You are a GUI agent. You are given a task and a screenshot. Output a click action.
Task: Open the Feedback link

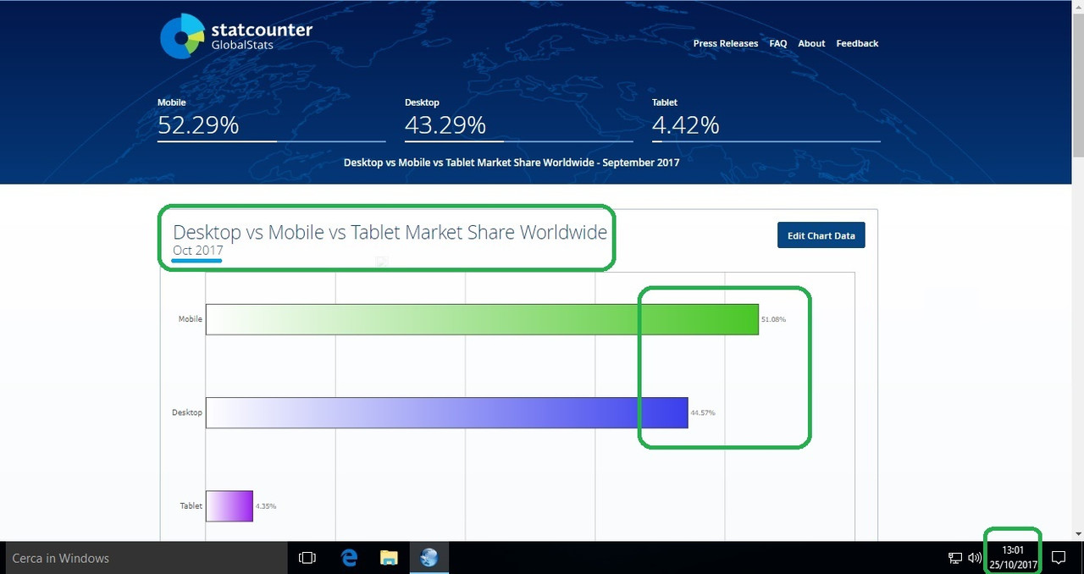tap(857, 43)
